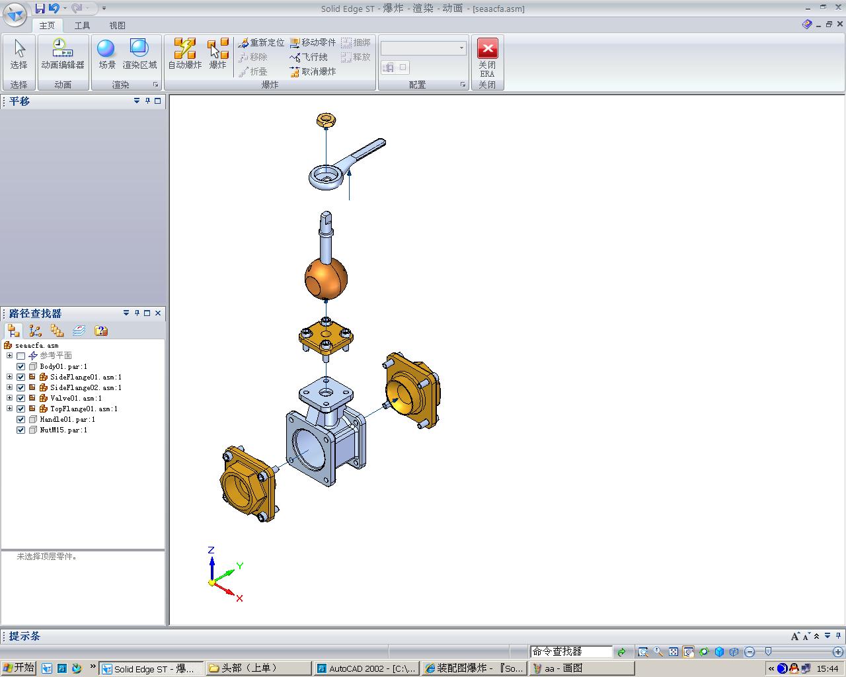
Task: Click the 命令查找器 command finder field
Action: coord(572,652)
